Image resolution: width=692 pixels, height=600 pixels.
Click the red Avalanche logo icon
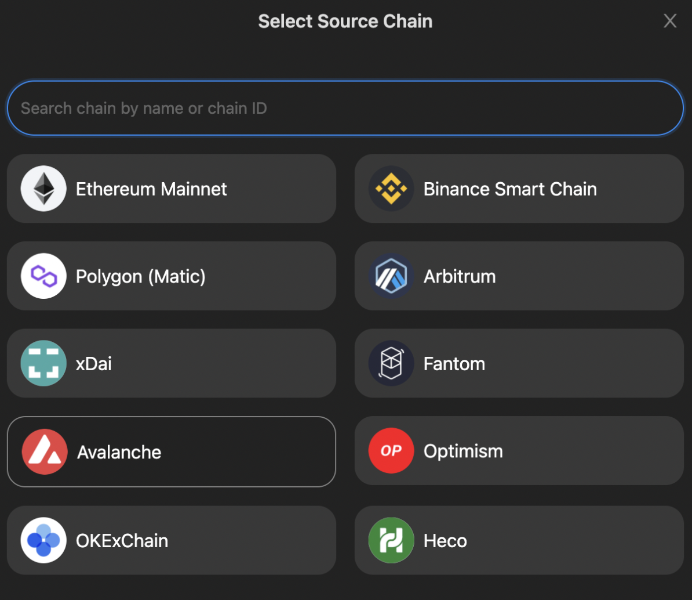point(45,451)
